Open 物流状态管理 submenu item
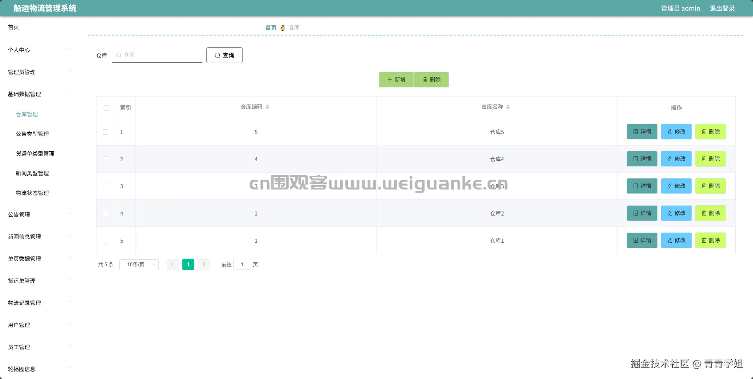 tap(32, 193)
